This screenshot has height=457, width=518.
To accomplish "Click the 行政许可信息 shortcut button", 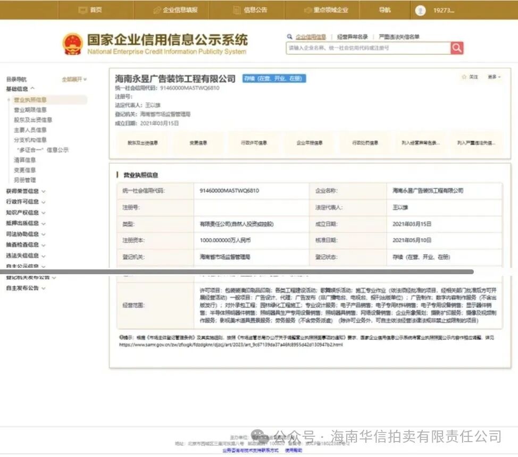I will [254, 142].
